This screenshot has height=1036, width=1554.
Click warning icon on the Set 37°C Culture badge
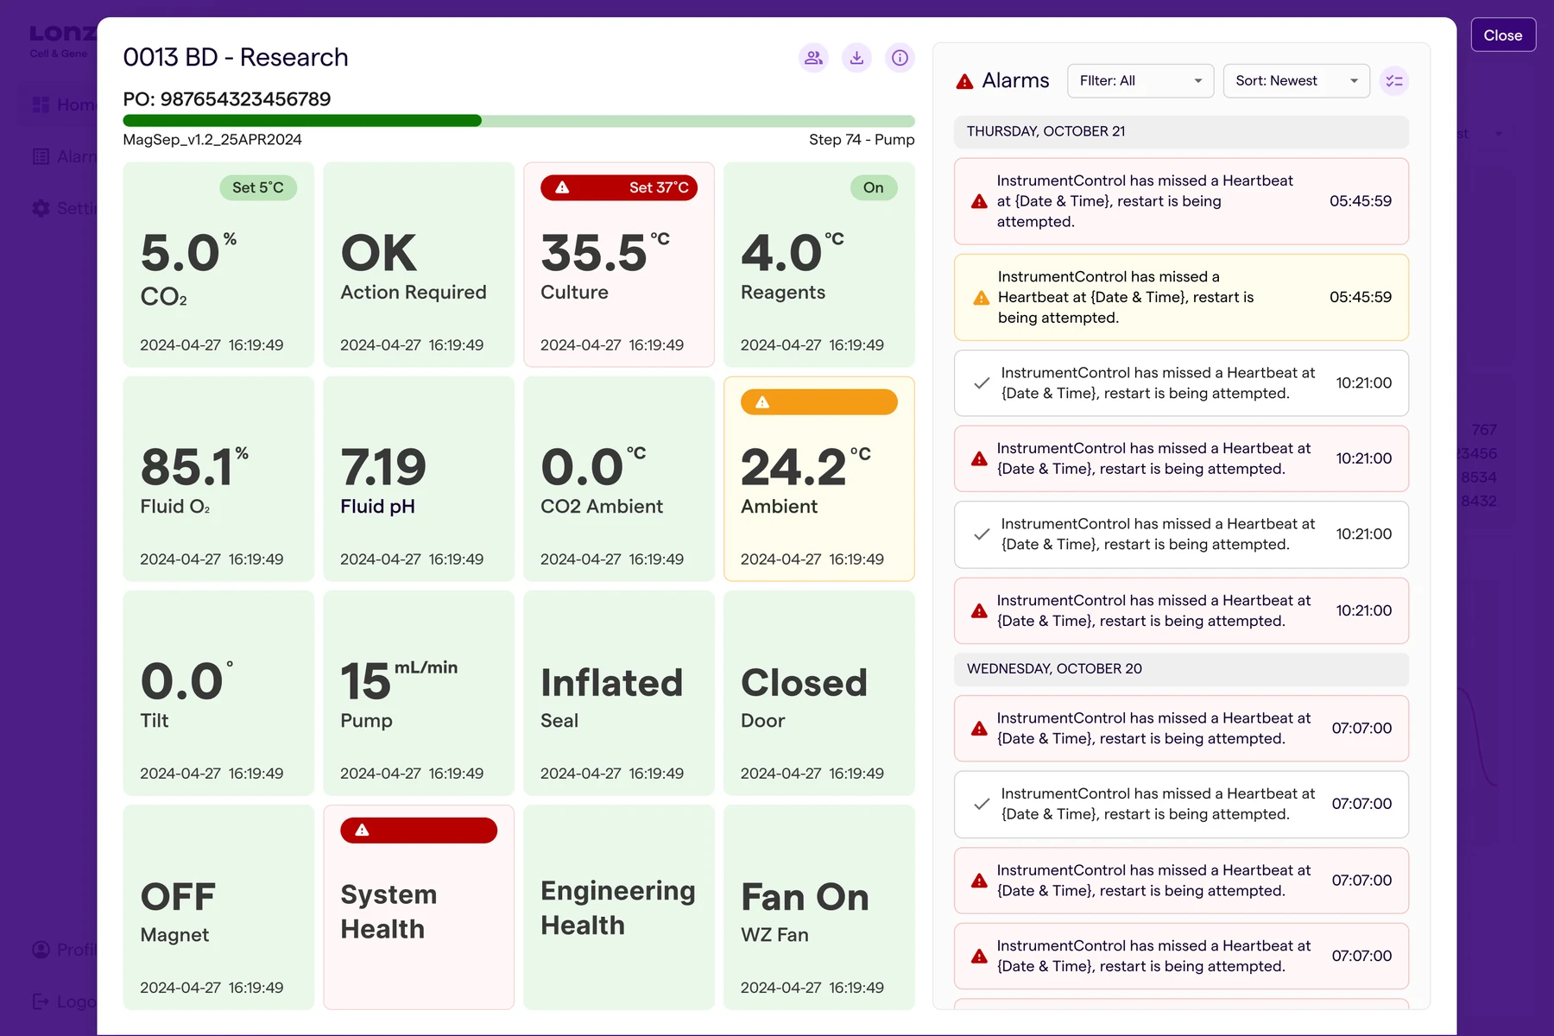tap(562, 187)
